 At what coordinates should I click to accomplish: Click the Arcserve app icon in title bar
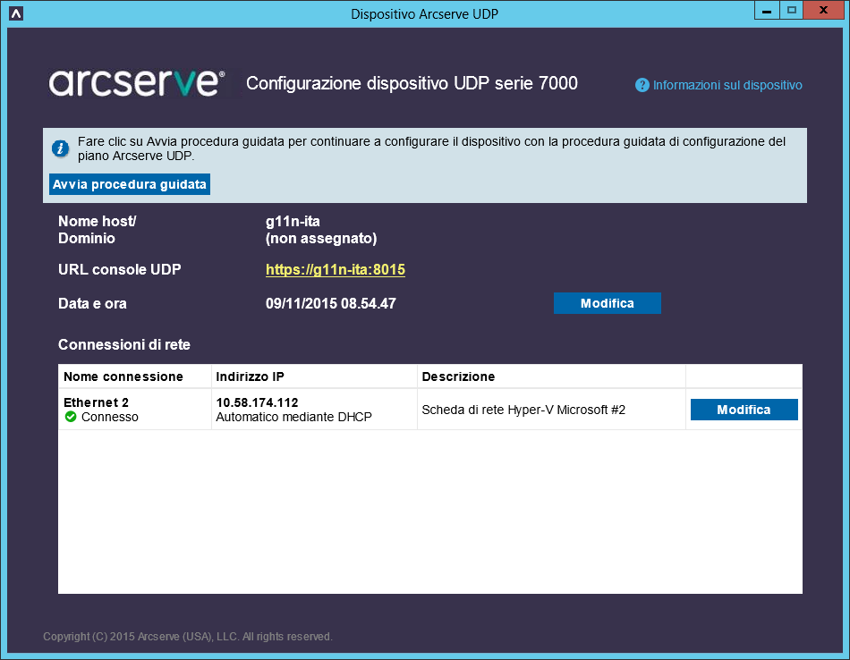(16, 13)
